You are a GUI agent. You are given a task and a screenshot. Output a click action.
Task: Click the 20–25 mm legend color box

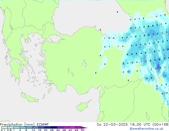[x=48, y=128]
